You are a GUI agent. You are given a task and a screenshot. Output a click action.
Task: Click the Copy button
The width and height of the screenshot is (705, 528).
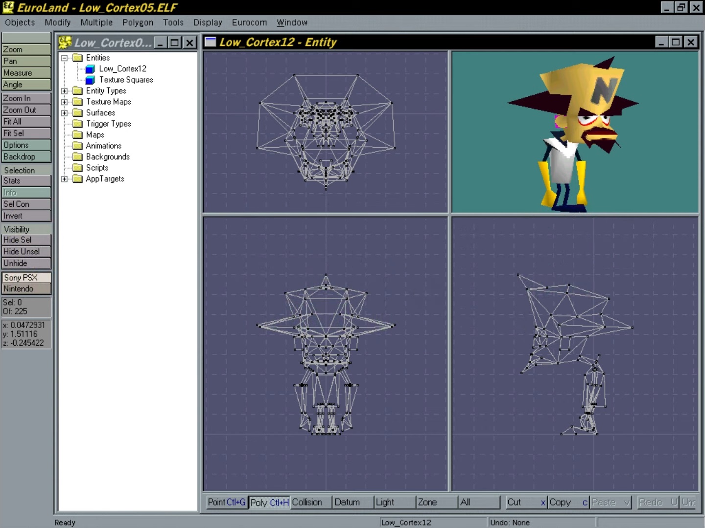(568, 502)
